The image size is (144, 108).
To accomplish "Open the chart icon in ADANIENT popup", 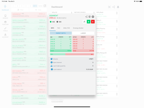I will 85,22.
